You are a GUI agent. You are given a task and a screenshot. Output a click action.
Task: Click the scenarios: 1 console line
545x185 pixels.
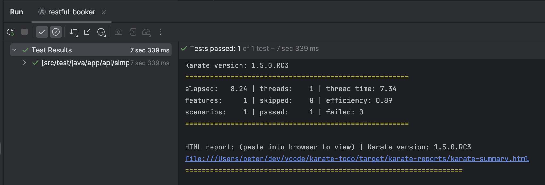coord(274,112)
